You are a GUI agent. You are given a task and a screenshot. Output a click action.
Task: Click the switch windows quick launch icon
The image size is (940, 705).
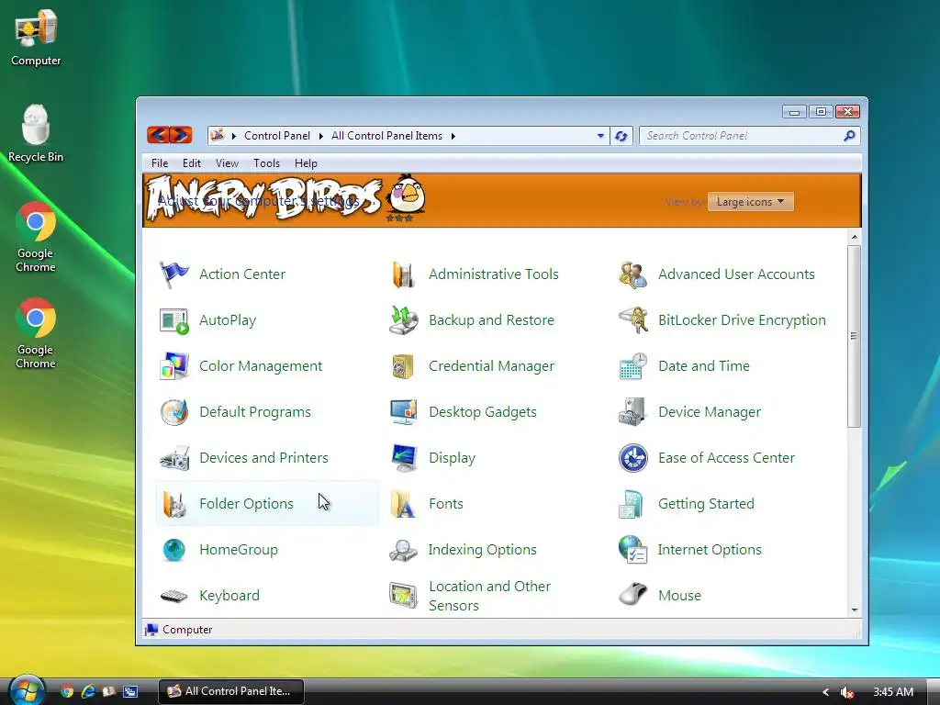coord(130,691)
